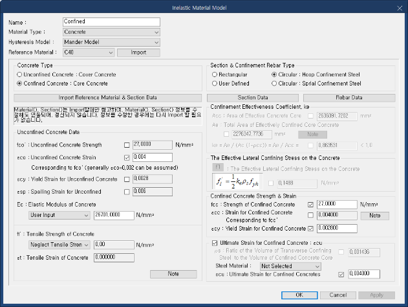
Task: Toggle the ke coefficient checkbox
Action: [x=310, y=146]
